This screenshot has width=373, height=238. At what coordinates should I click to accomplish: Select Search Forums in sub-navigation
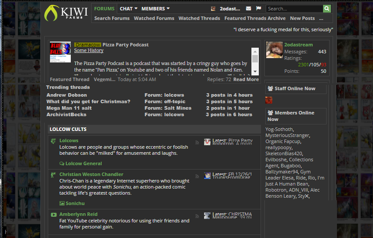[112, 18]
